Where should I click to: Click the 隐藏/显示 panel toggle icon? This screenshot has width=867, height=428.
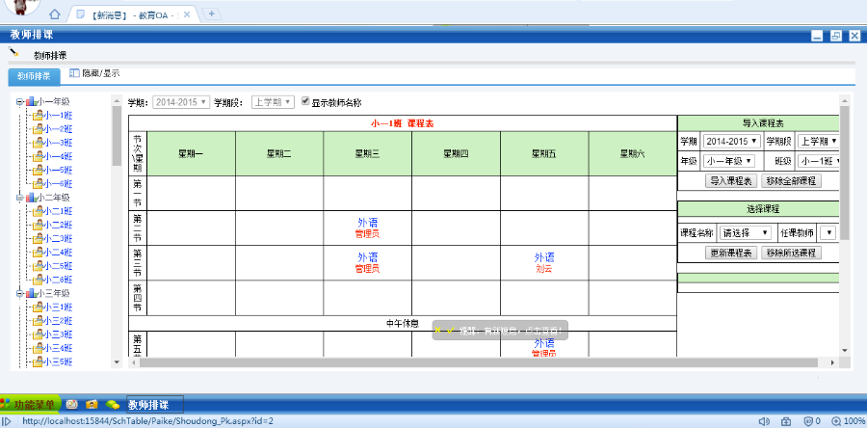coord(74,73)
